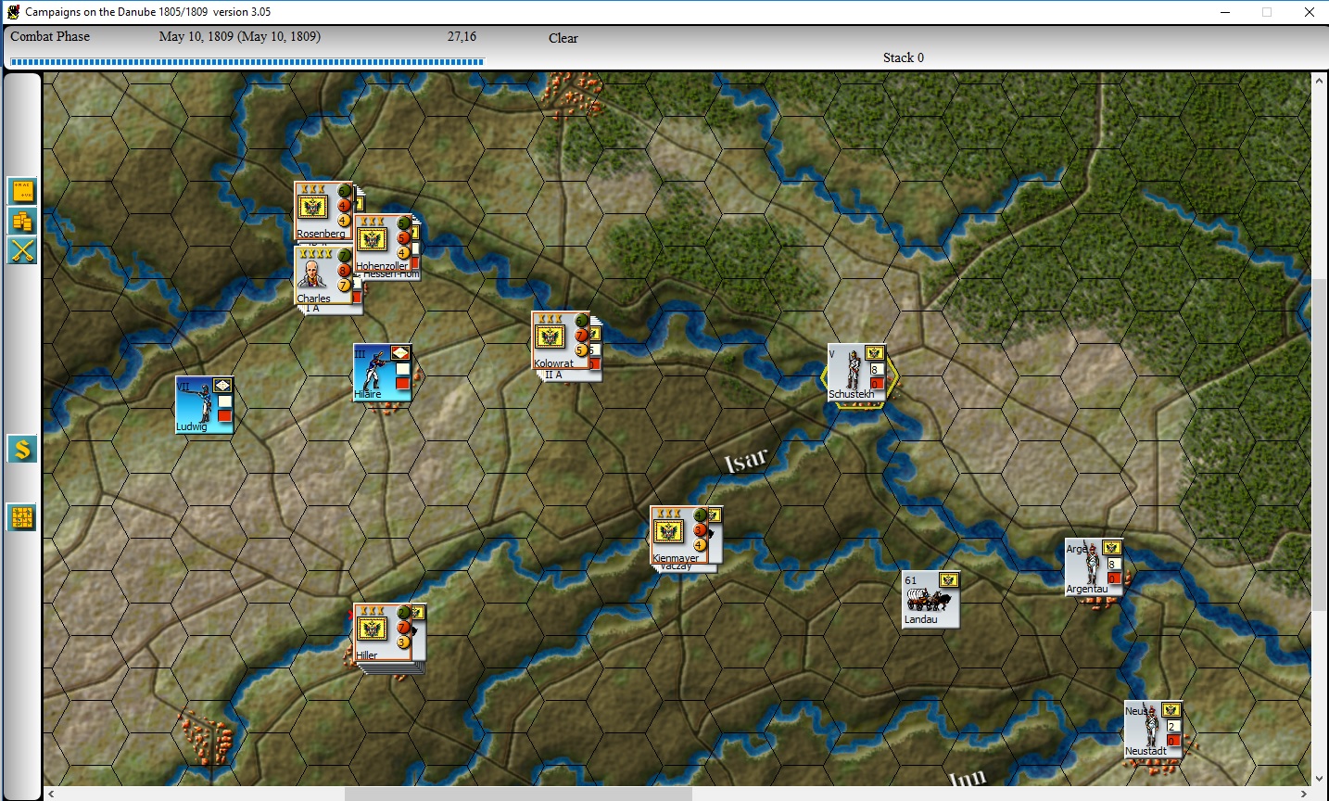Click the crossed sabers combat icon
Screen dimensions: 1329x801
click(x=22, y=250)
